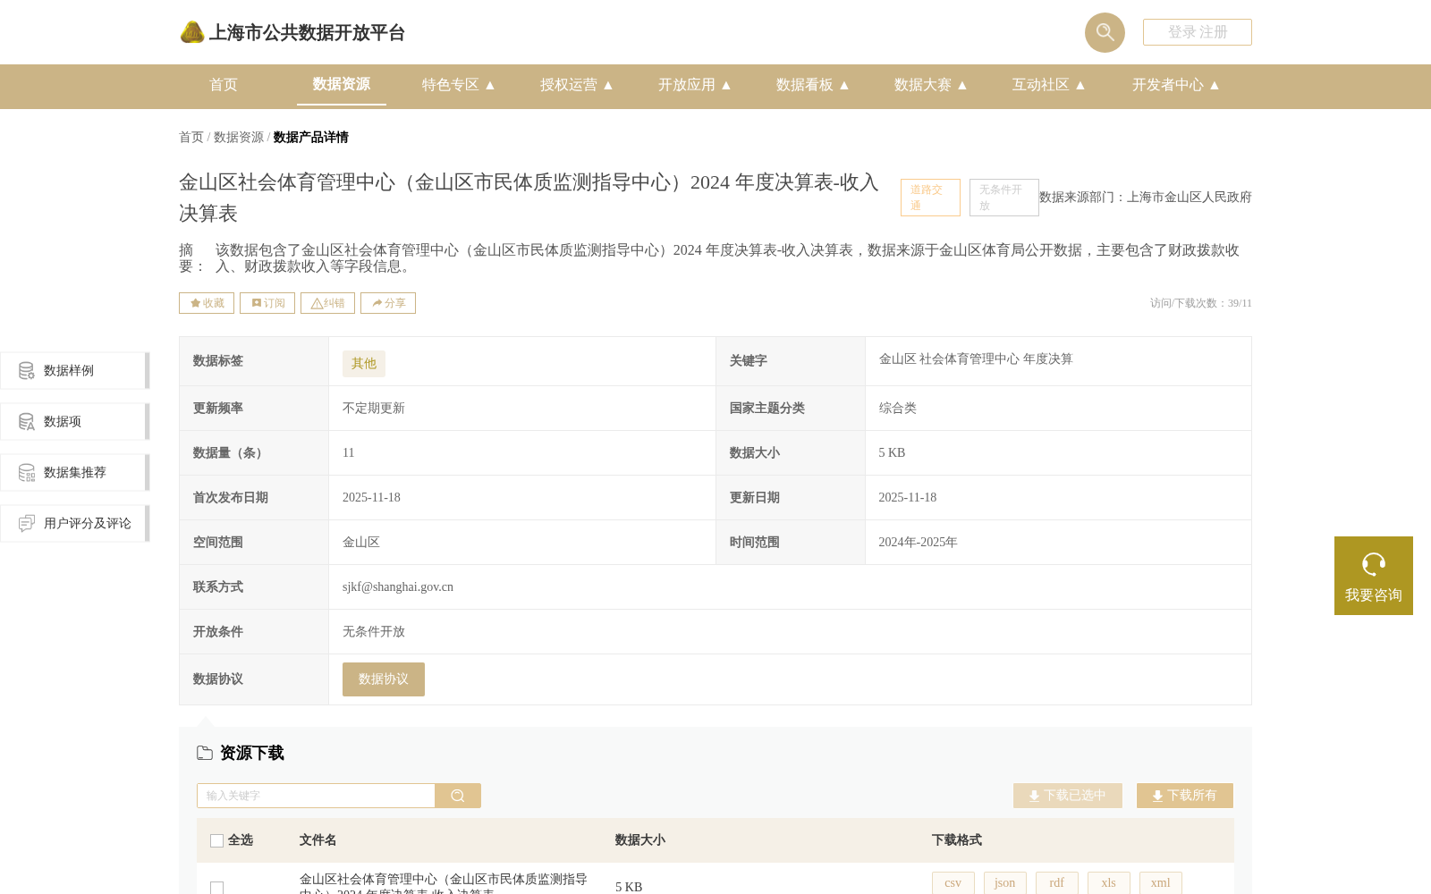Expand the 数据看板 menu
This screenshot has height=894, width=1431.
813,85
